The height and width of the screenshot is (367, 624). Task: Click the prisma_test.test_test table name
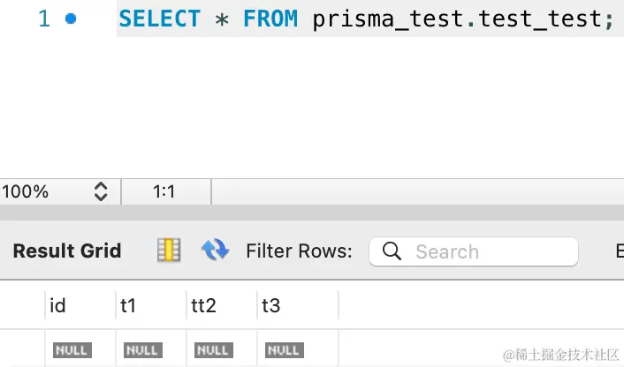coord(462,19)
